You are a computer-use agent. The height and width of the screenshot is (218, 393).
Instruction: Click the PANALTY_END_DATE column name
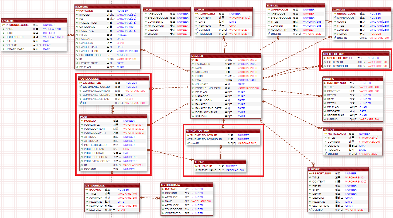(209, 108)
